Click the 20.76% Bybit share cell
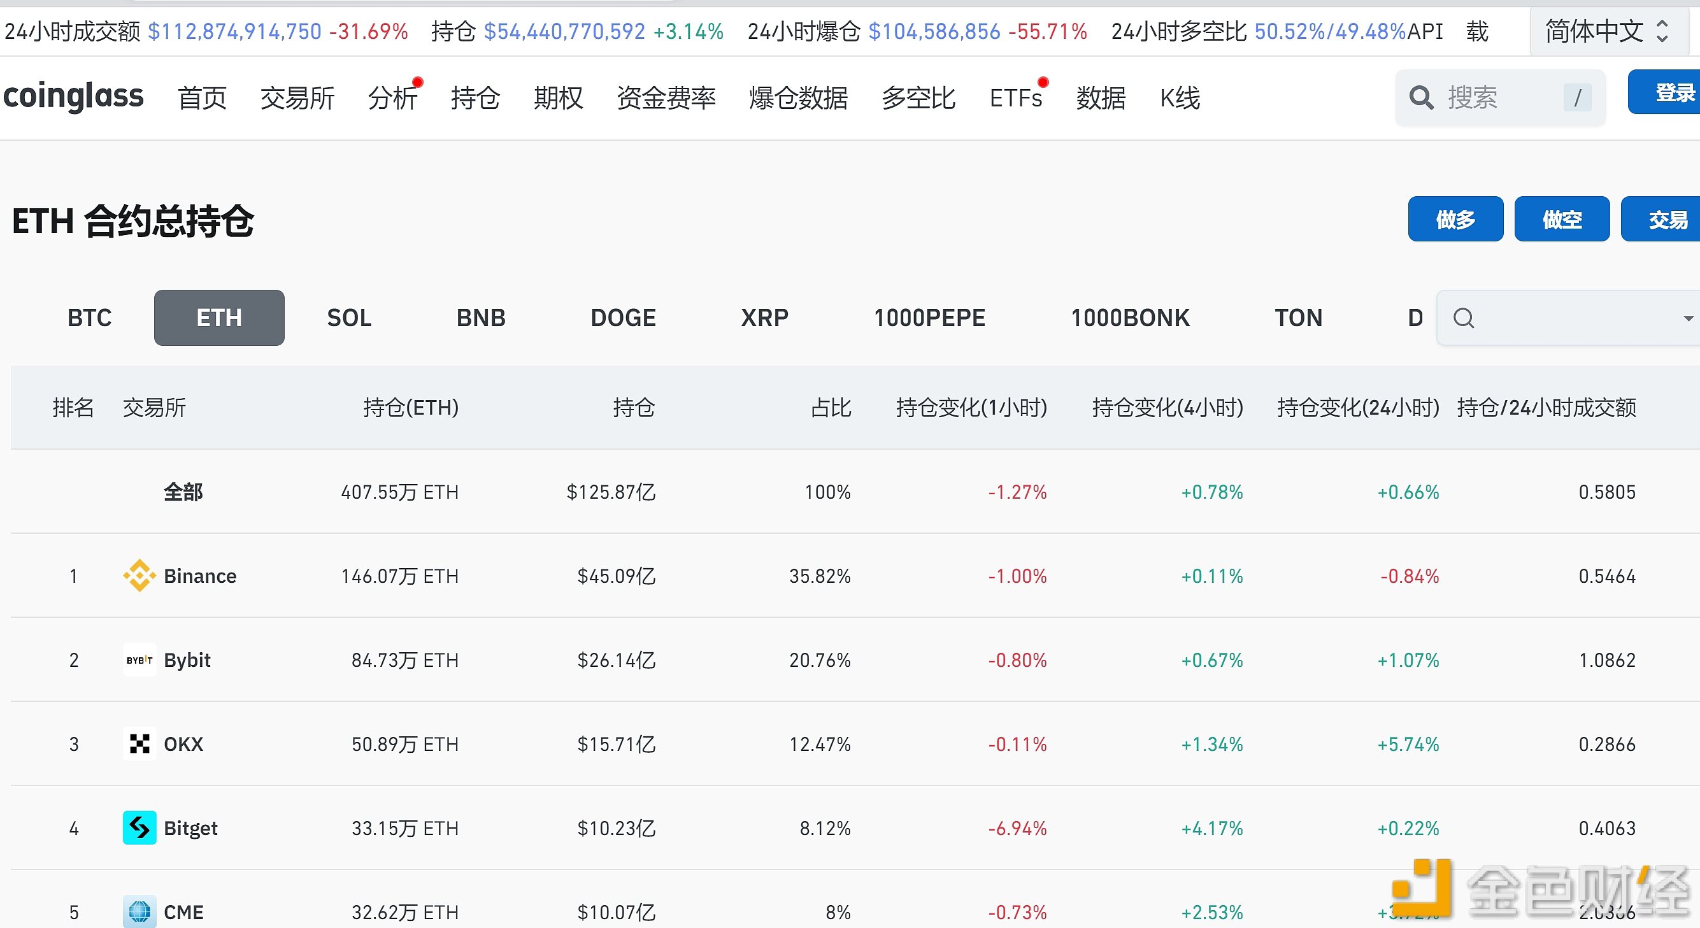 [820, 660]
